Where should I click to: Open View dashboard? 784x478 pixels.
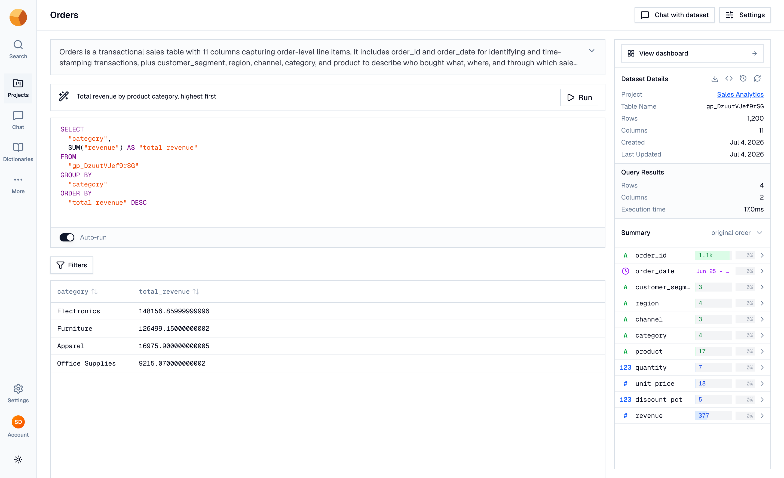(x=692, y=53)
